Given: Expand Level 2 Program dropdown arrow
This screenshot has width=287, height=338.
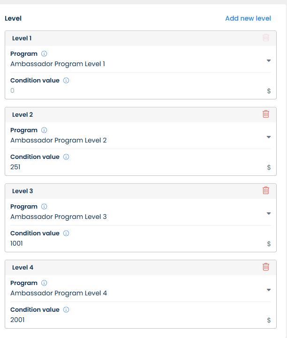Looking at the screenshot, I should 269,137.
